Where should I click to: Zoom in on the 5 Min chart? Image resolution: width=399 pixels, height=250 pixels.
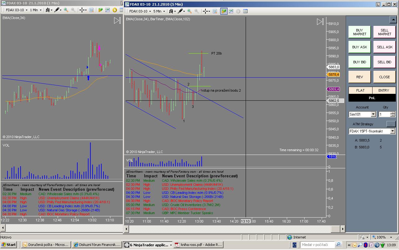(x=190, y=11)
